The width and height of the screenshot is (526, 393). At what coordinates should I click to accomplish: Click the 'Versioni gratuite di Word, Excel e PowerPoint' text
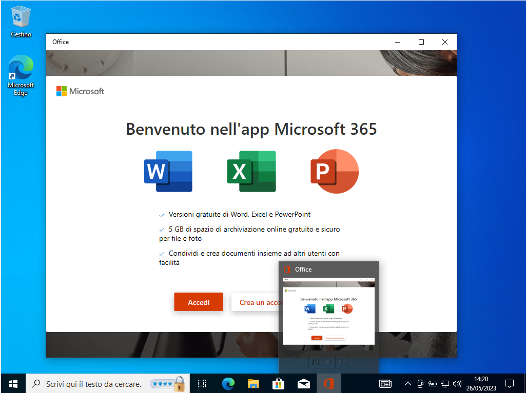(x=240, y=214)
